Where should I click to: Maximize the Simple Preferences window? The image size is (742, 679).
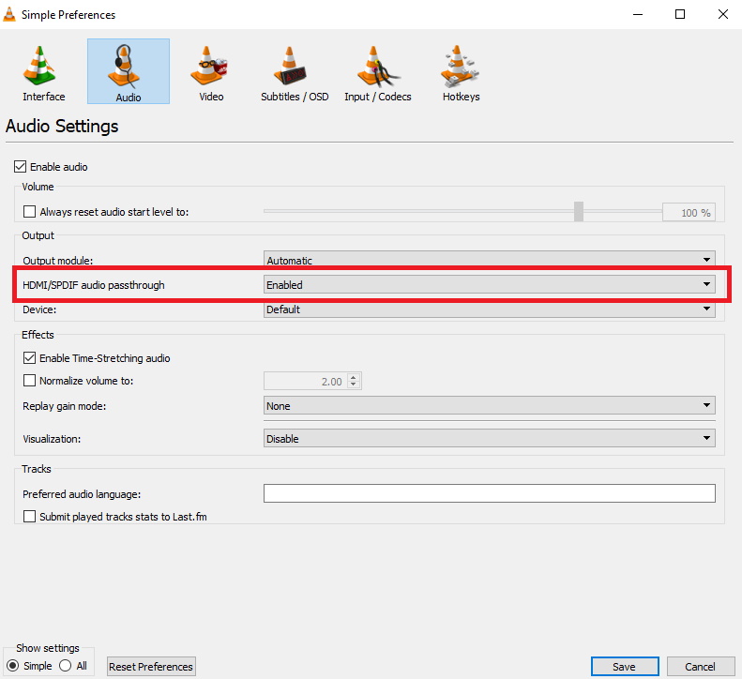click(679, 15)
